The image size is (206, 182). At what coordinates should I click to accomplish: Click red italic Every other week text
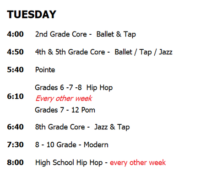(x=64, y=98)
